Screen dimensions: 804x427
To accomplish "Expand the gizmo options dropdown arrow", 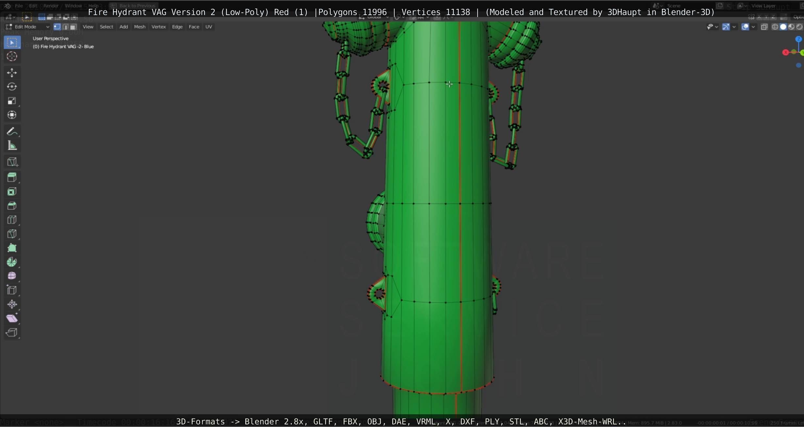I will click(734, 27).
